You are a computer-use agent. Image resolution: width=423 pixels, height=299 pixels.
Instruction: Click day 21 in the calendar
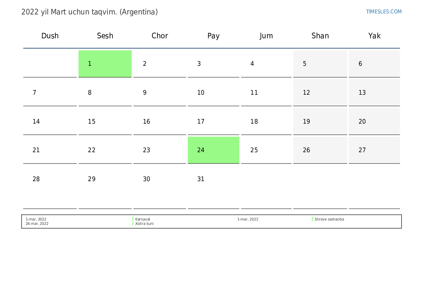point(50,150)
